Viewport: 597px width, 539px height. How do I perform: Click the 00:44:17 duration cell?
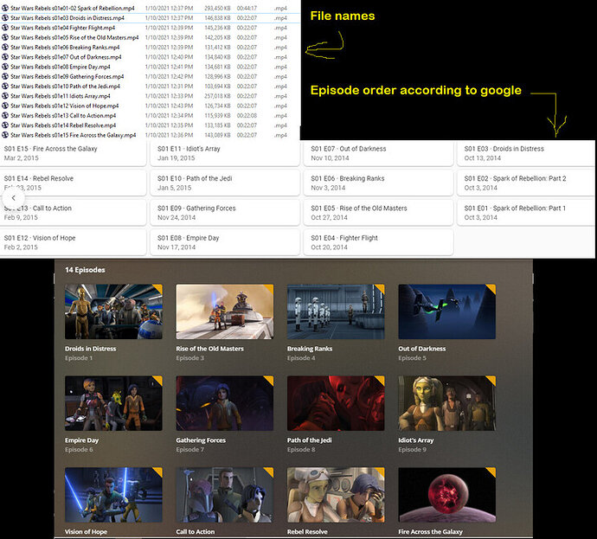pos(247,8)
